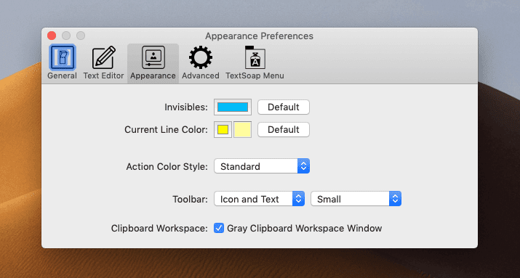Open the blue Invisibles color well
The width and height of the screenshot is (520, 278).
(233, 107)
